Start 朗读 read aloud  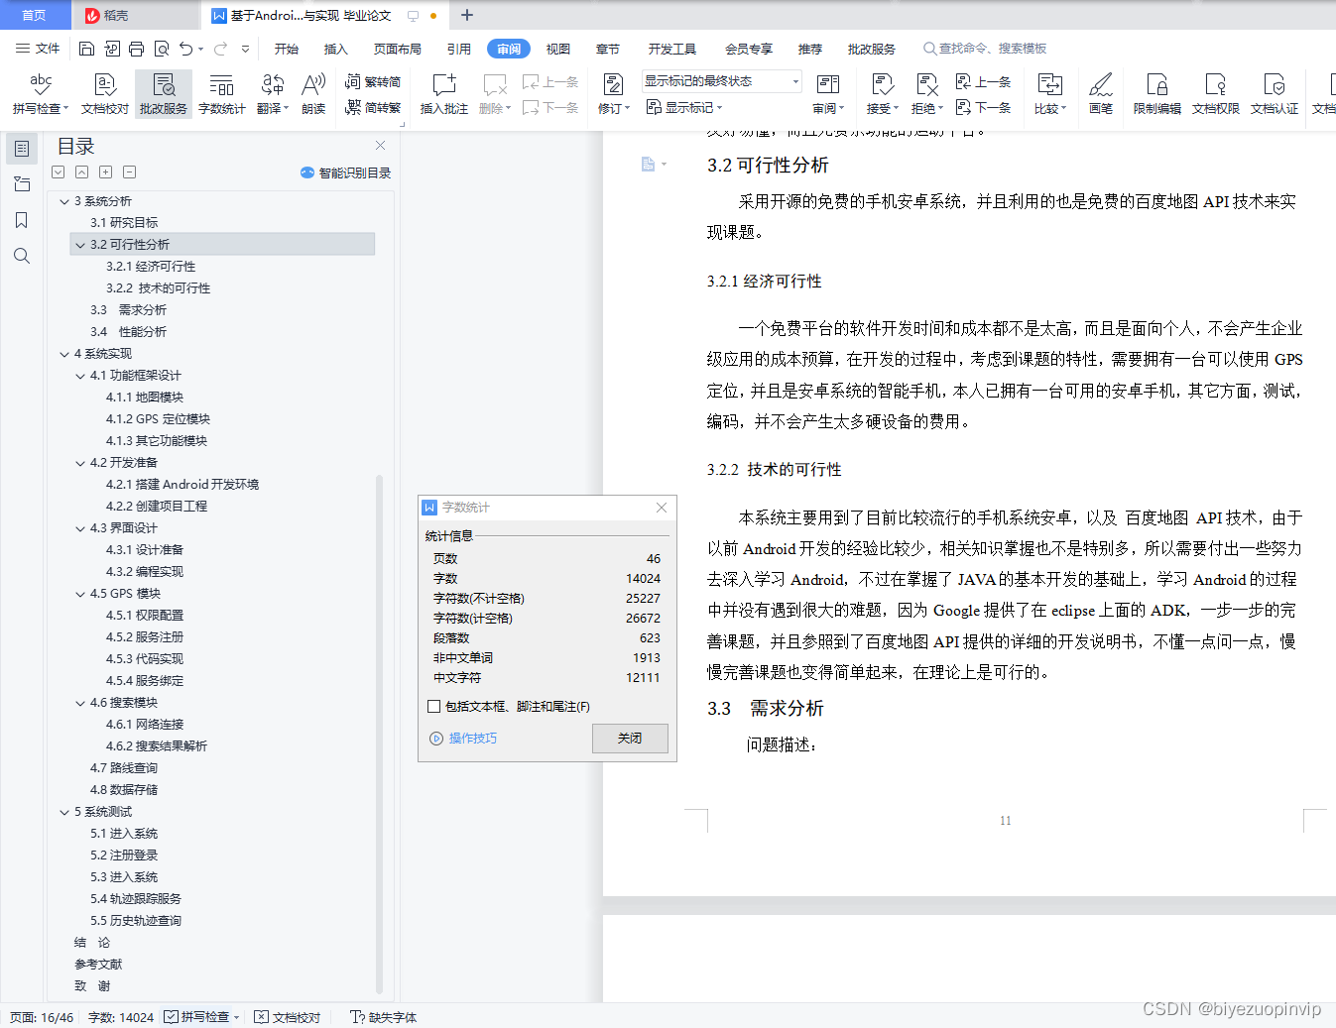[313, 94]
